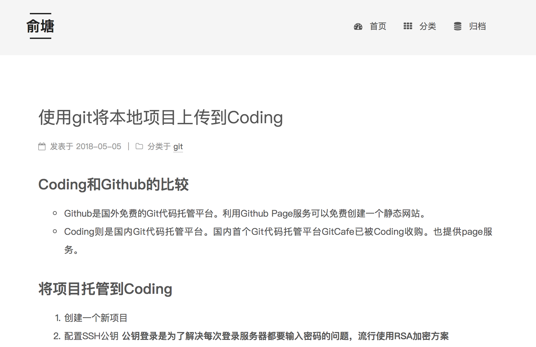The width and height of the screenshot is (536, 347).
Task: Click the bullet starting with Coding则是国内
Action: pos(278,232)
